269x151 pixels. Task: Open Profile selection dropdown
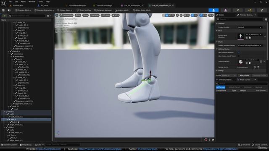pos(229,75)
